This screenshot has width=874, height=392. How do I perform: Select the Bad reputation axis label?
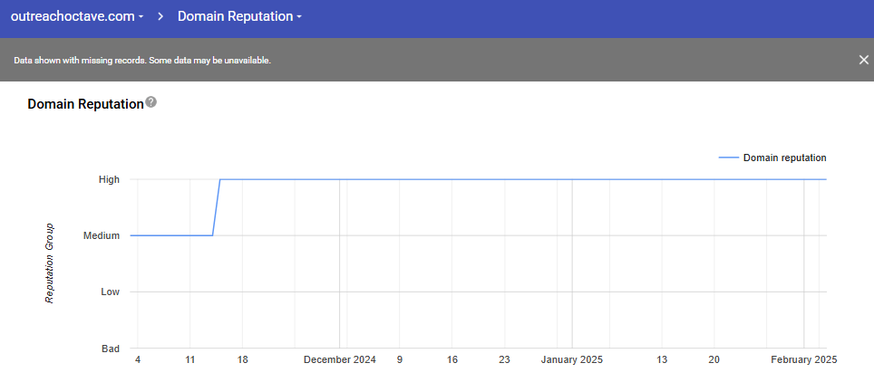click(110, 349)
